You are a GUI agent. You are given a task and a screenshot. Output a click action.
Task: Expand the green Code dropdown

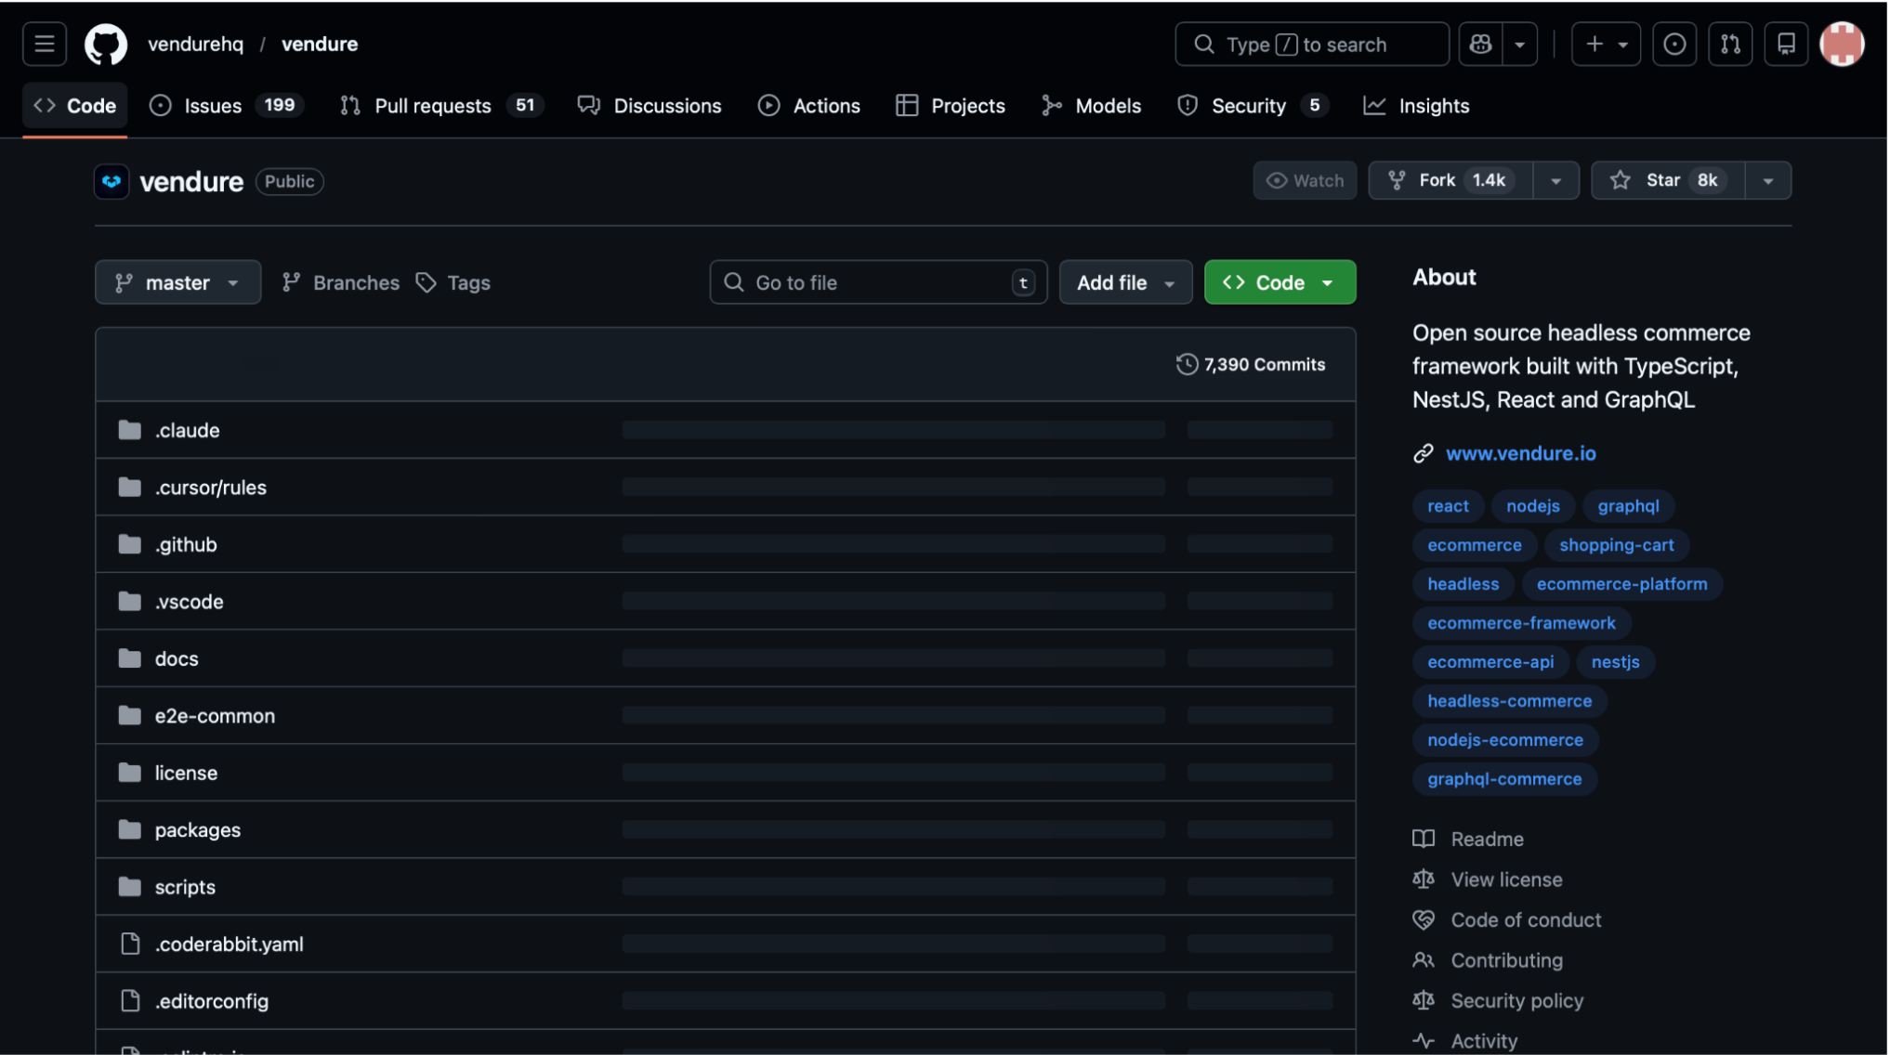tap(1327, 282)
